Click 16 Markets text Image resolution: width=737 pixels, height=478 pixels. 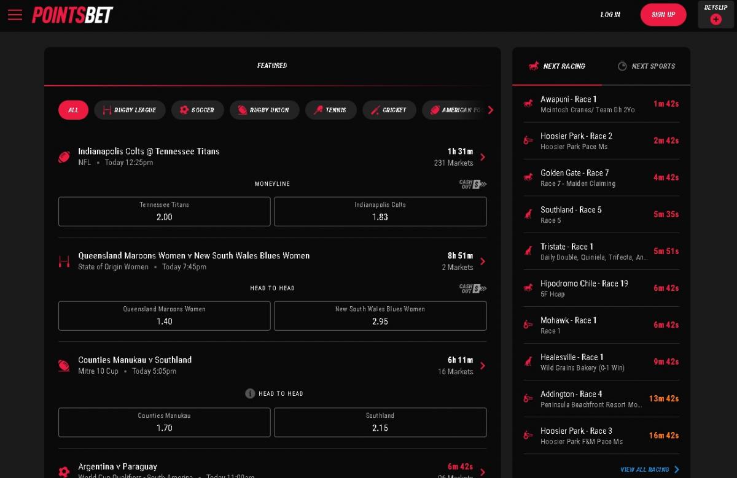point(455,372)
